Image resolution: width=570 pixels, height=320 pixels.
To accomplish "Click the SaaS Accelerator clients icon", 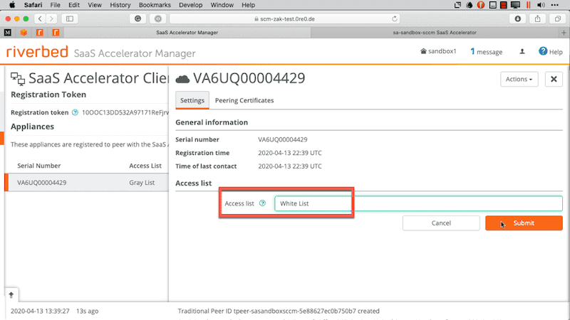I will pyautogui.click(x=18, y=78).
